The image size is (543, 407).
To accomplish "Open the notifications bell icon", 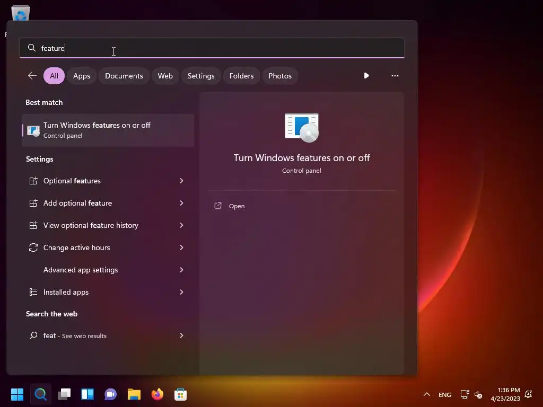I will pyautogui.click(x=529, y=394).
